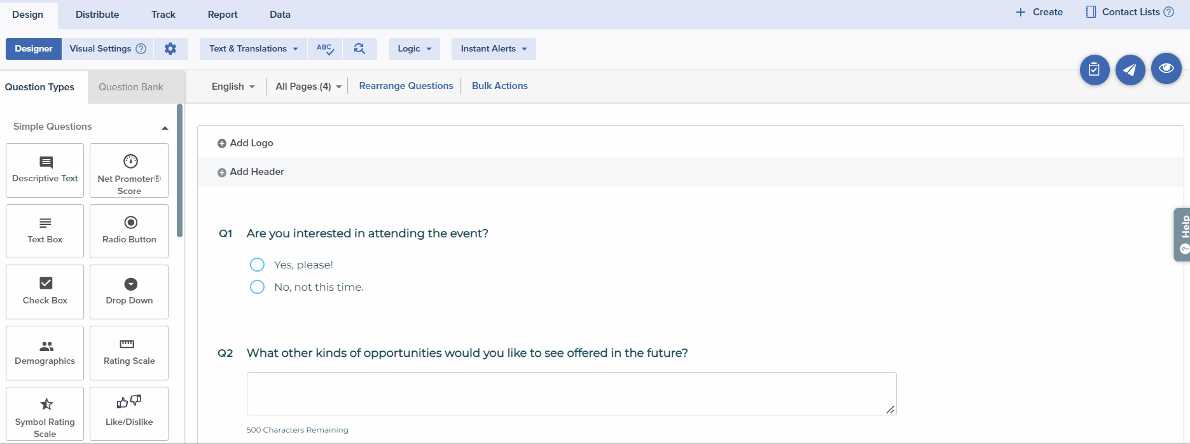Image resolution: width=1190 pixels, height=444 pixels.
Task: Click the clipboard checklist round button
Action: tap(1094, 69)
